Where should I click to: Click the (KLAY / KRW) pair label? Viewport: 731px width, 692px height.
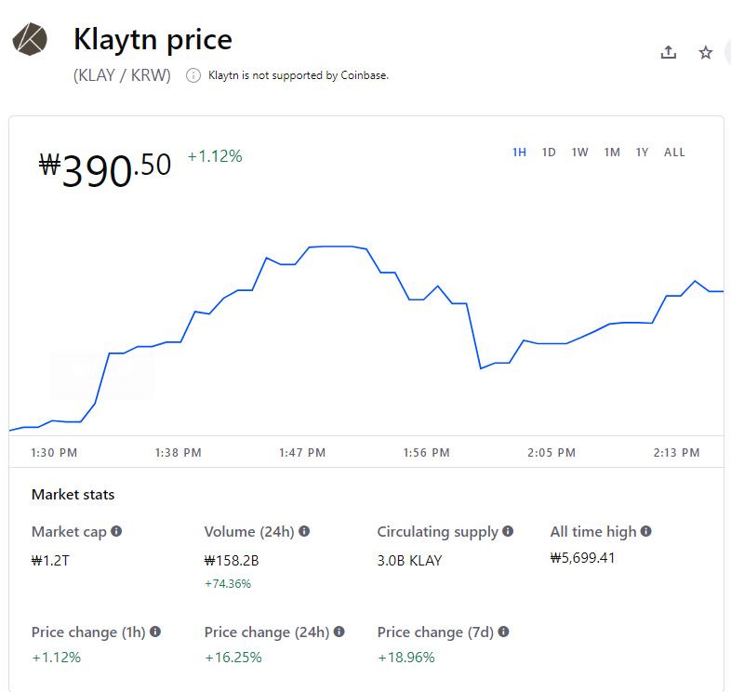[x=122, y=75]
